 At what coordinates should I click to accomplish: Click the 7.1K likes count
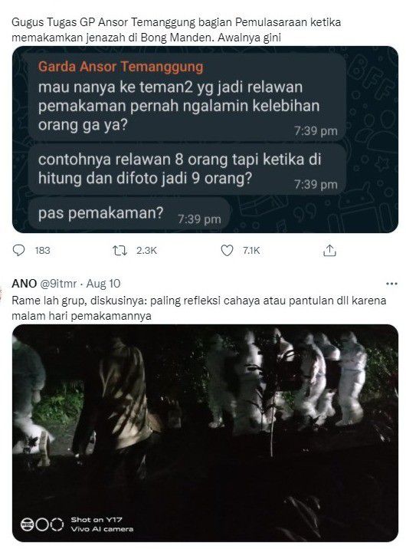[x=251, y=251]
